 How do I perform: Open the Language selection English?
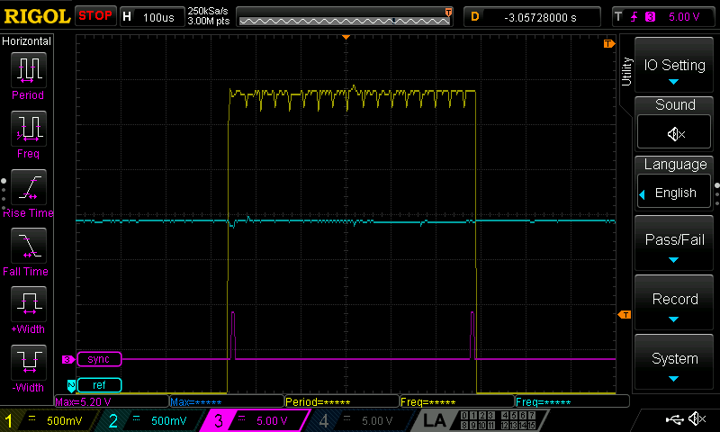[675, 193]
